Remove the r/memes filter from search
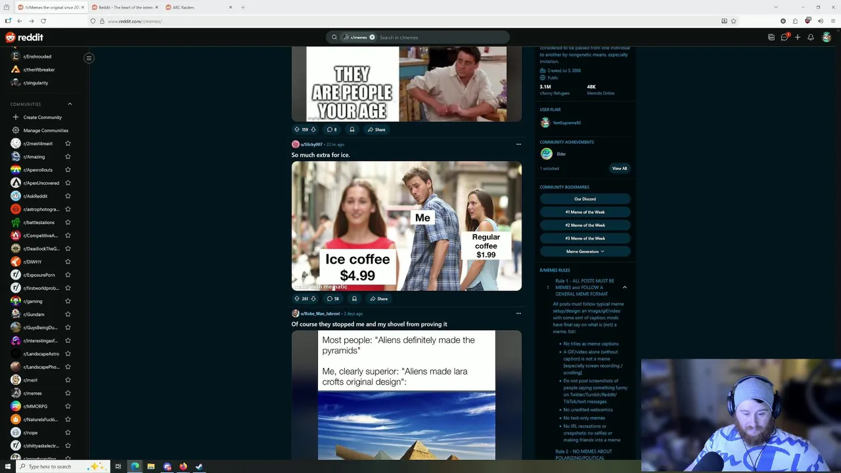 pos(372,37)
